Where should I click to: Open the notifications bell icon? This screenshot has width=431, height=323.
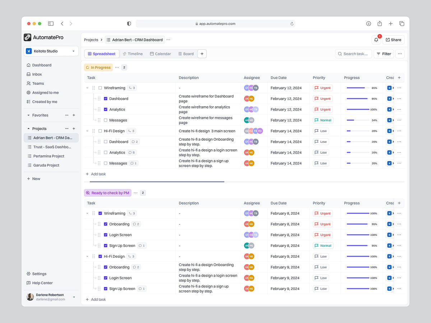pyautogui.click(x=376, y=39)
